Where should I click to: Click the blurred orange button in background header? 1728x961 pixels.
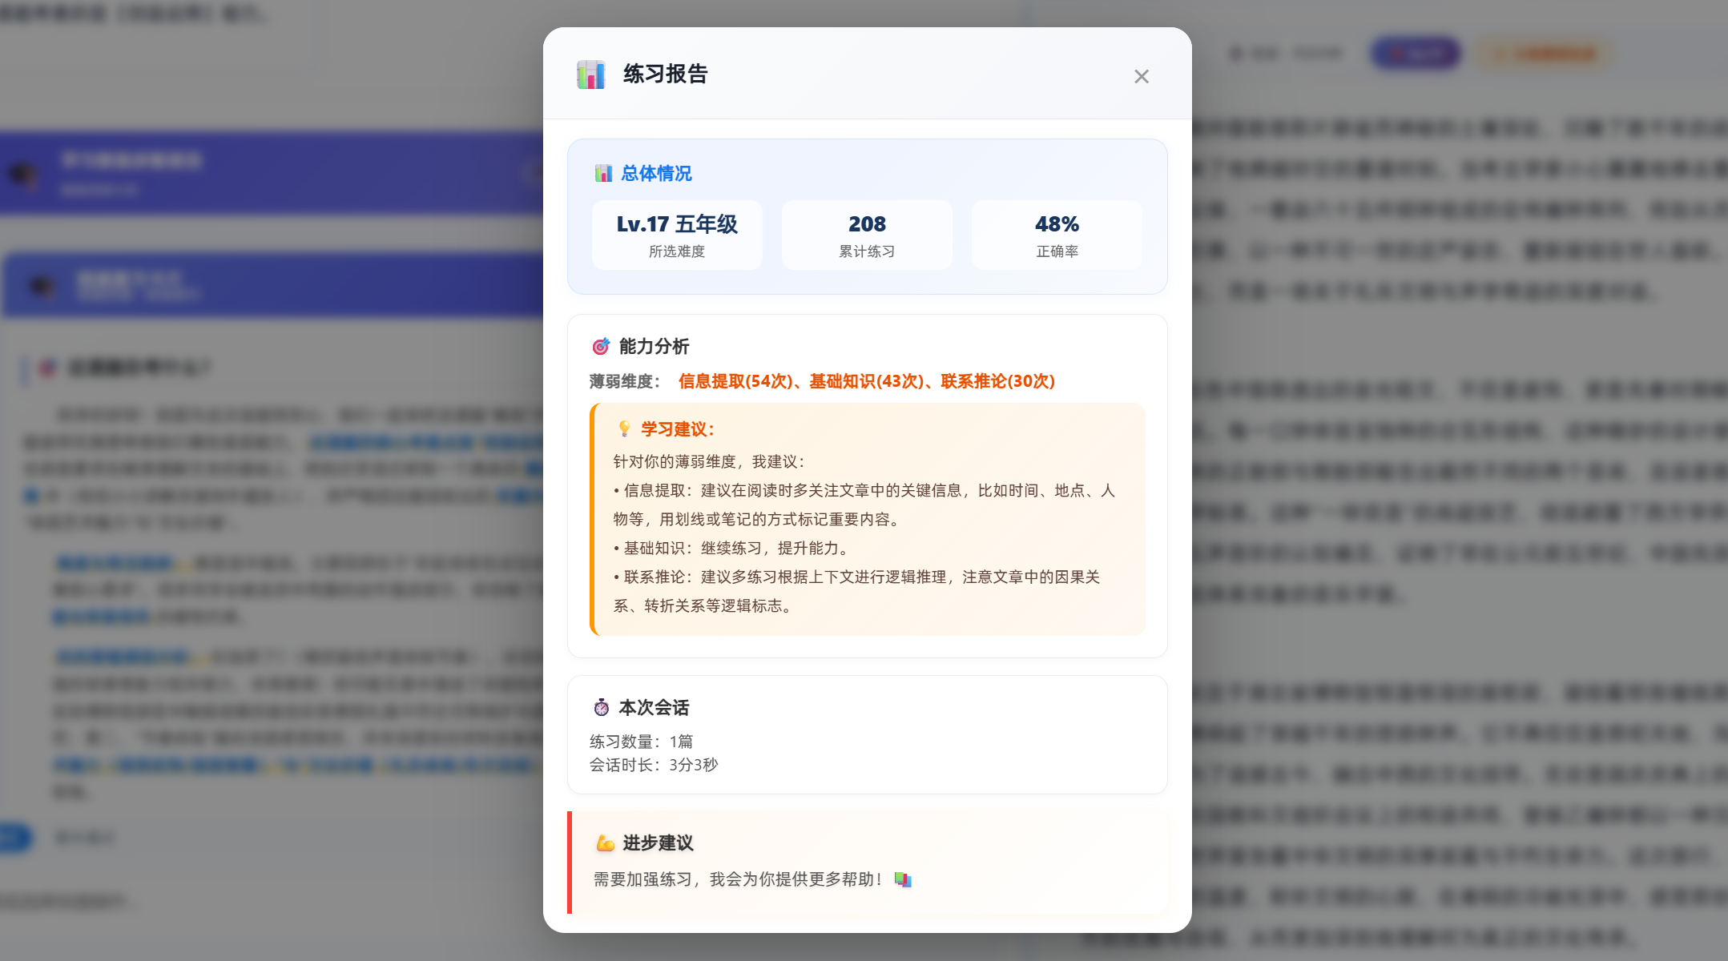coord(1544,54)
